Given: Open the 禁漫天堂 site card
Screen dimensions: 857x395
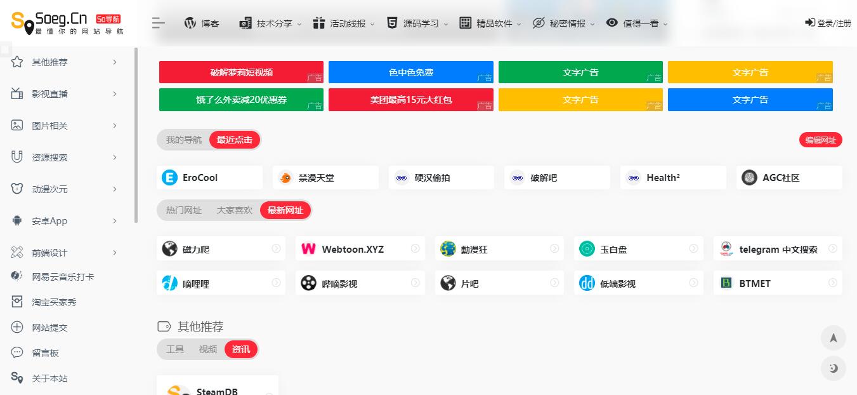Looking at the screenshot, I should pos(325,178).
